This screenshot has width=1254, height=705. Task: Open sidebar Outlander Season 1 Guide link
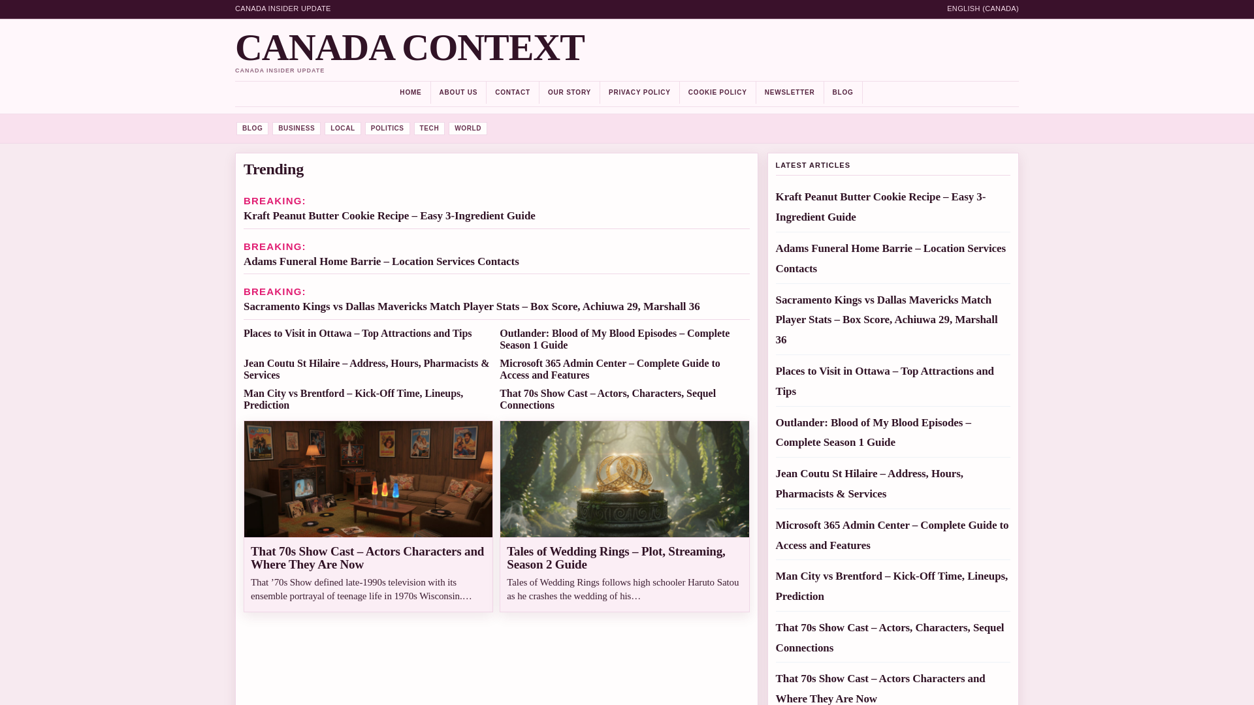(873, 433)
